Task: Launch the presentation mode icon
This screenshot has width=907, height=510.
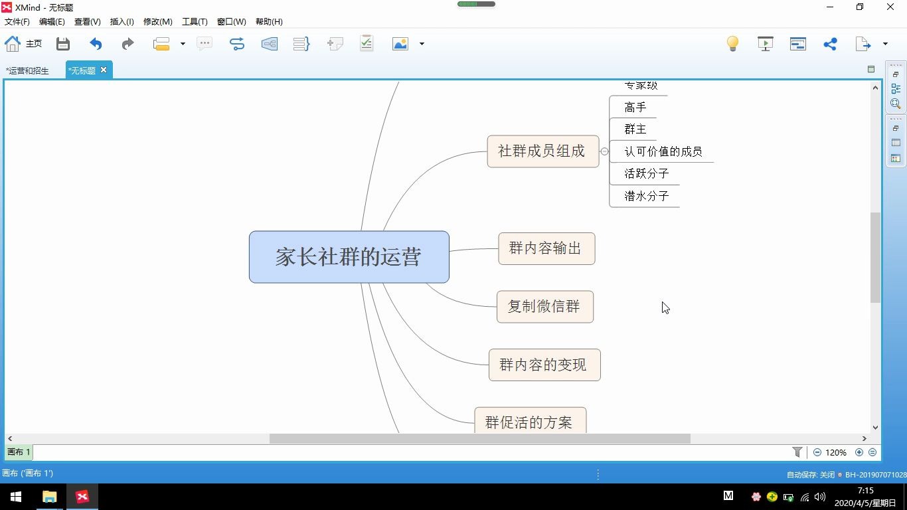Action: (x=765, y=44)
